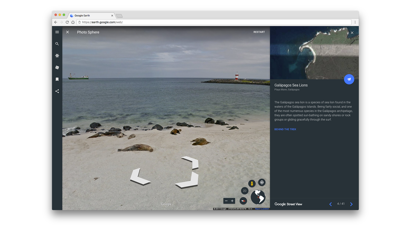Go to previous story with left chevron
Image resolution: width=411 pixels, height=231 pixels.
331,204
